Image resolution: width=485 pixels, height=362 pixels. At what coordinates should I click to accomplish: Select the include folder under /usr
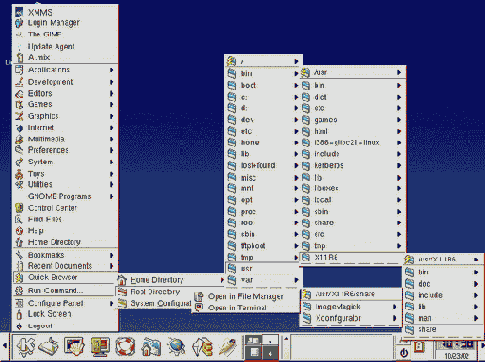352,154
